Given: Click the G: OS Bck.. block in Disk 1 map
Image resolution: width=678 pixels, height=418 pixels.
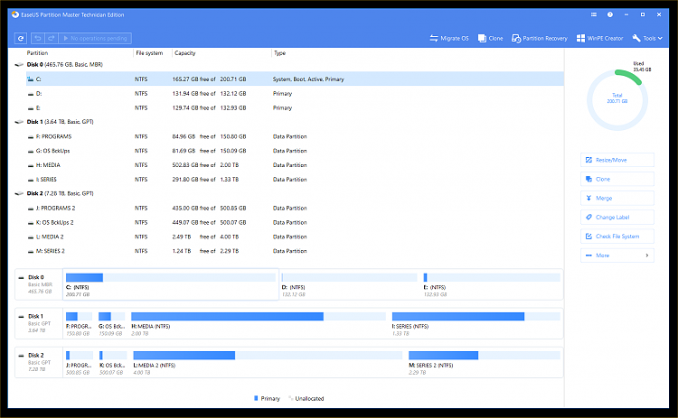Looking at the screenshot, I should point(111,324).
